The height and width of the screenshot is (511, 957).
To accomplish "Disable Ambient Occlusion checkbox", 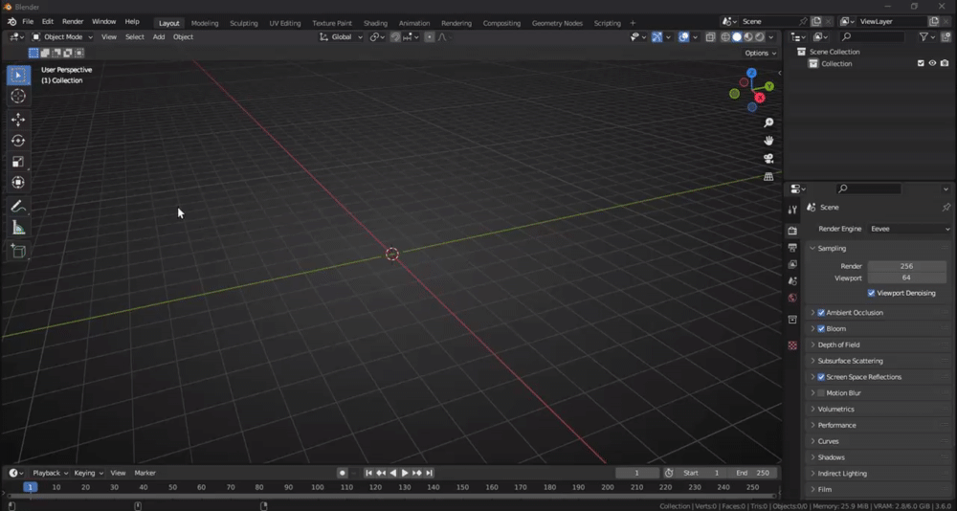I will (821, 313).
